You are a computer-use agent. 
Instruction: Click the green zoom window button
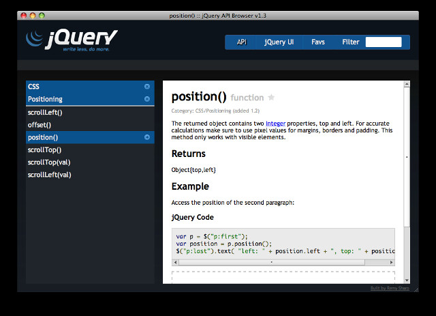coord(42,16)
